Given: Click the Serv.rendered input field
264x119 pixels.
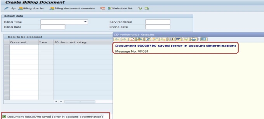Looking at the screenshot, I should (158, 22).
